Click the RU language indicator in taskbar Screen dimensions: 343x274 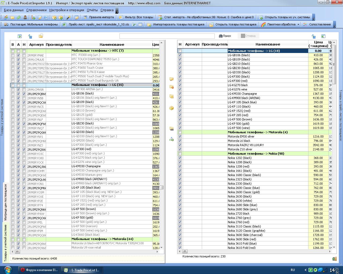click(x=293, y=270)
